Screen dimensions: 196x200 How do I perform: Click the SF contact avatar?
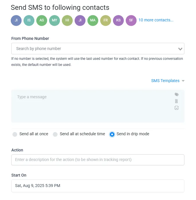pos(131,21)
